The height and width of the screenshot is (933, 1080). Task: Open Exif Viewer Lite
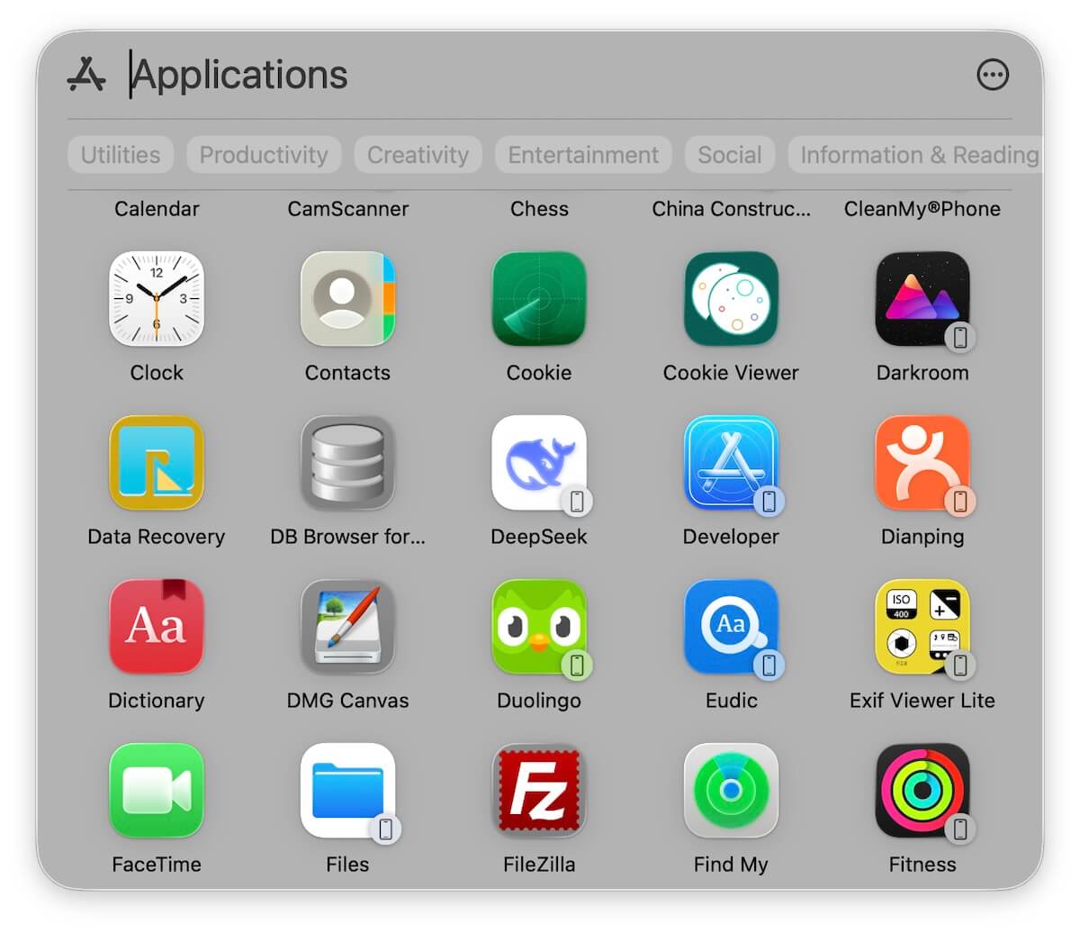click(x=922, y=627)
